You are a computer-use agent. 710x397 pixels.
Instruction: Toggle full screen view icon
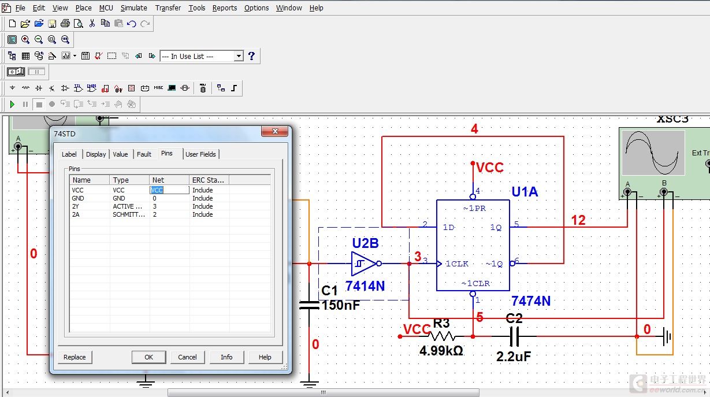point(12,39)
